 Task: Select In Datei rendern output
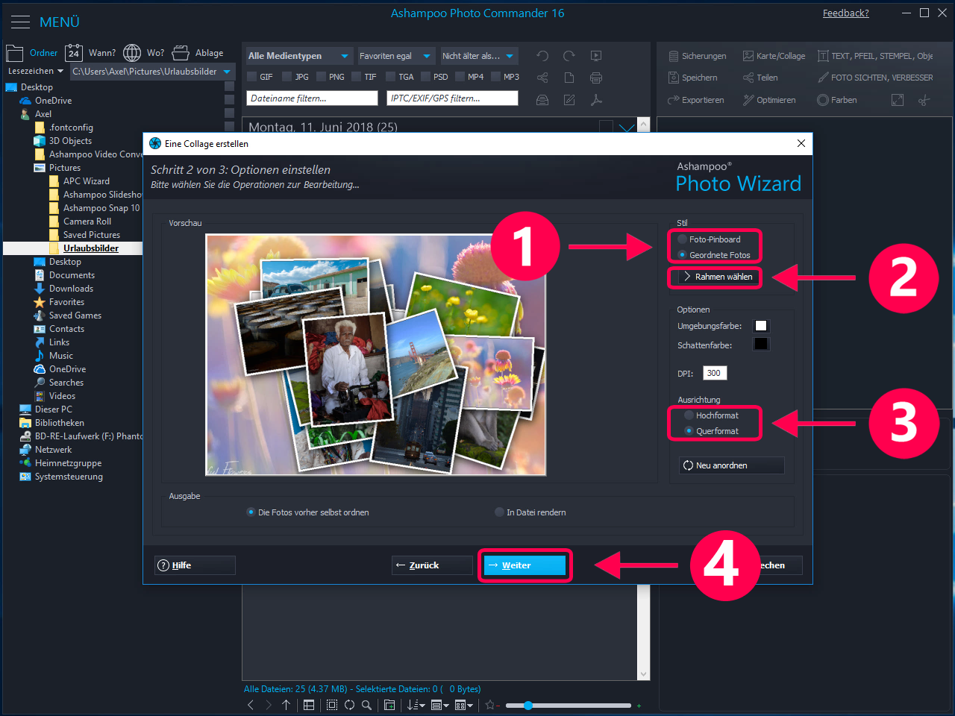530,512
